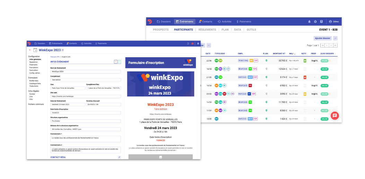Cancel Infos Événement edits with red X
Screen dimensions: 365x179
116,62
